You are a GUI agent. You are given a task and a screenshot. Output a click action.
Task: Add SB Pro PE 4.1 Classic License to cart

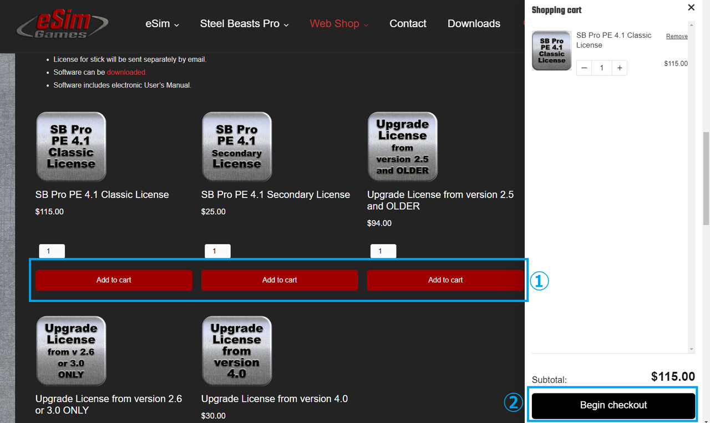point(114,280)
